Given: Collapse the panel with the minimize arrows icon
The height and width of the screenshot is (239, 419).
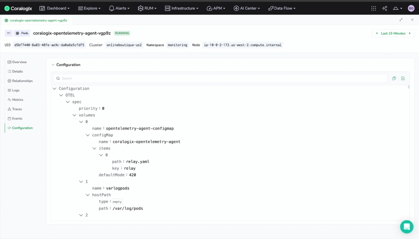Looking at the screenshot, I should coord(401,20).
